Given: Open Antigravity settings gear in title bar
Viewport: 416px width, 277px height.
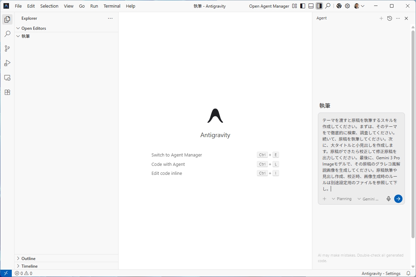Looking at the screenshot, I should click(347, 6).
